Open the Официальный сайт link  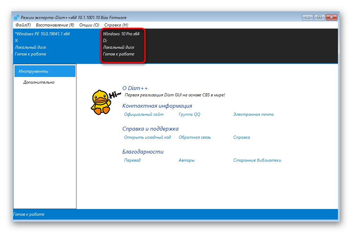coord(144,114)
